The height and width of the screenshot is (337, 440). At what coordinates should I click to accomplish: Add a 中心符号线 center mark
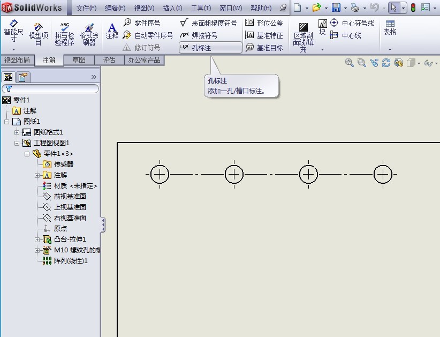pyautogui.click(x=352, y=23)
